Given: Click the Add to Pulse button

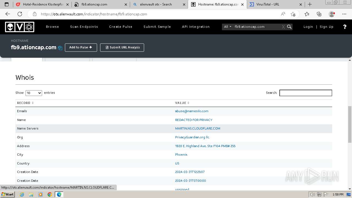Looking at the screenshot, I should [x=81, y=47].
